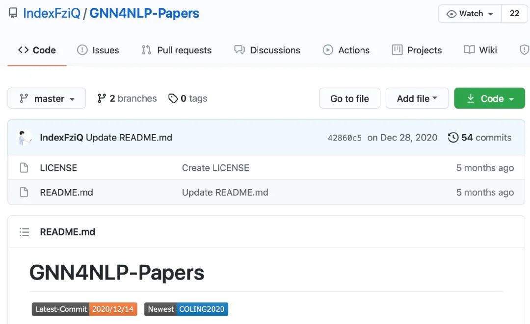Open the IndexFziQ owner profile link
Image resolution: width=530 pixels, height=324 pixels.
[x=52, y=13]
